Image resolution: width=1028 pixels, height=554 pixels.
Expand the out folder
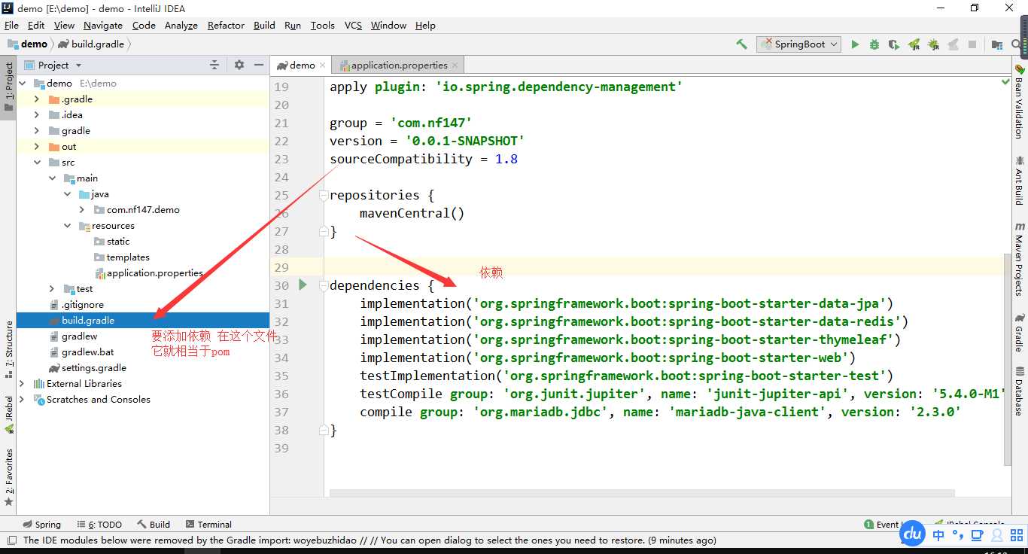[x=37, y=147]
